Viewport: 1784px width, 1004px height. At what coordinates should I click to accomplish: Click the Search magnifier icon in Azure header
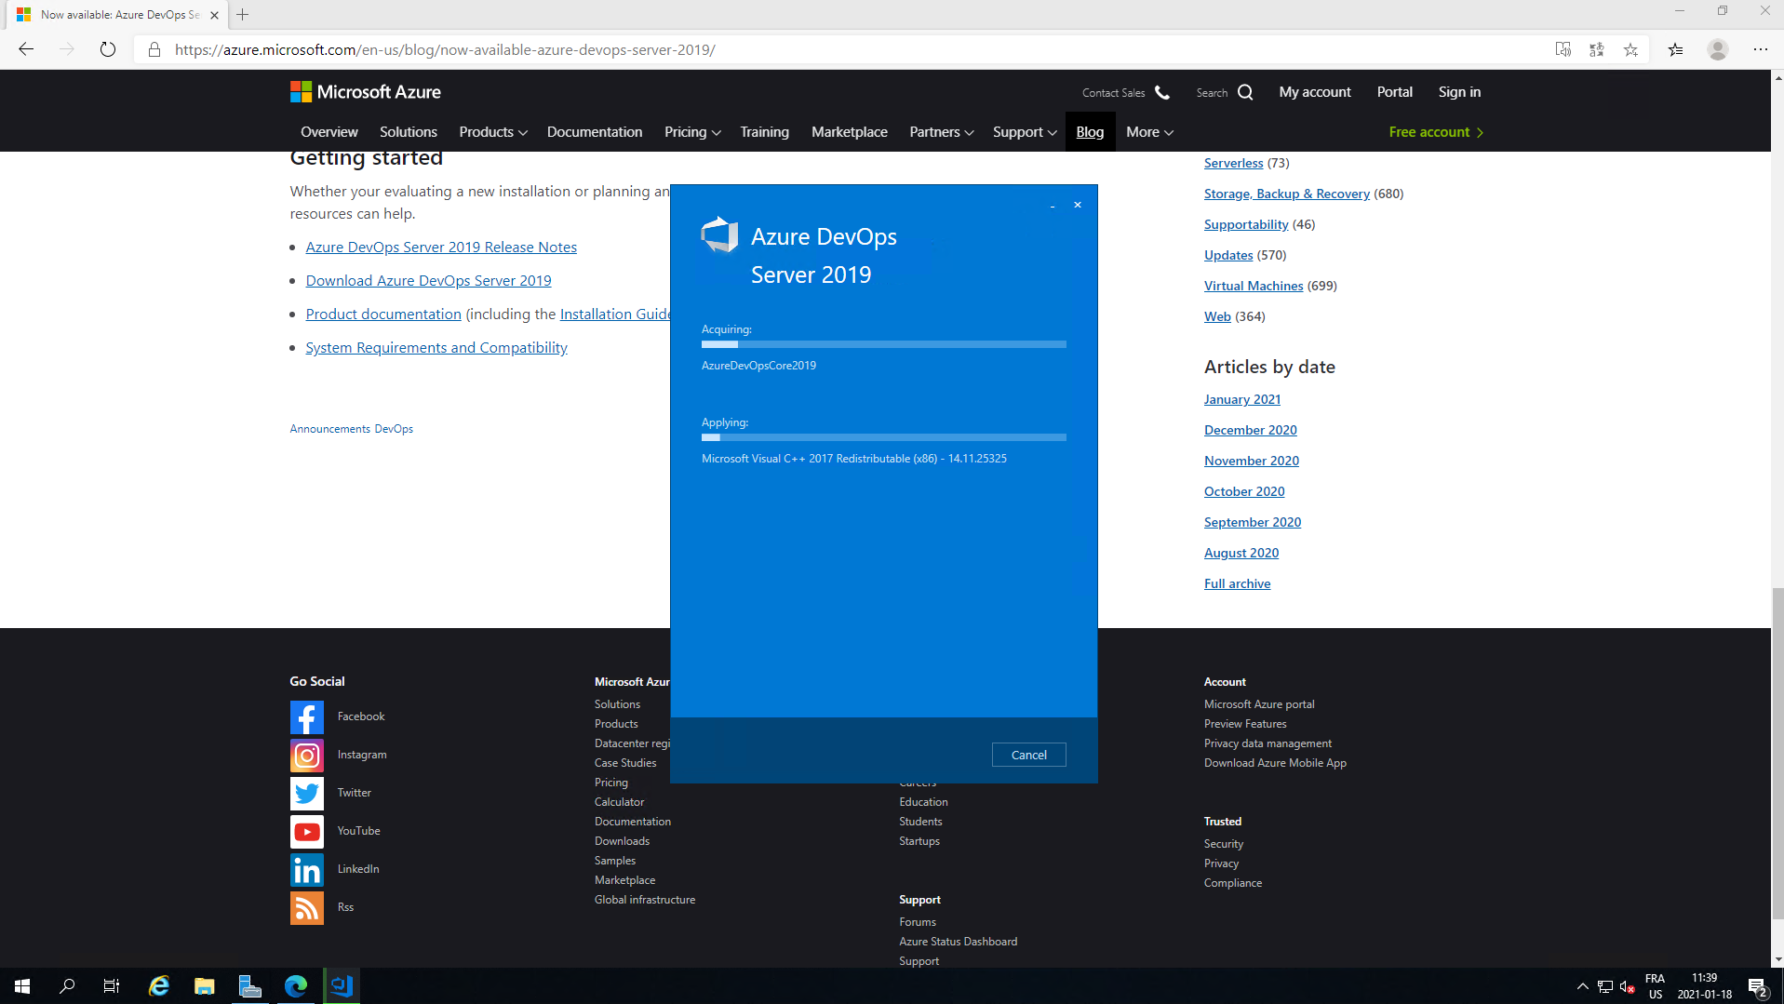pyautogui.click(x=1245, y=92)
